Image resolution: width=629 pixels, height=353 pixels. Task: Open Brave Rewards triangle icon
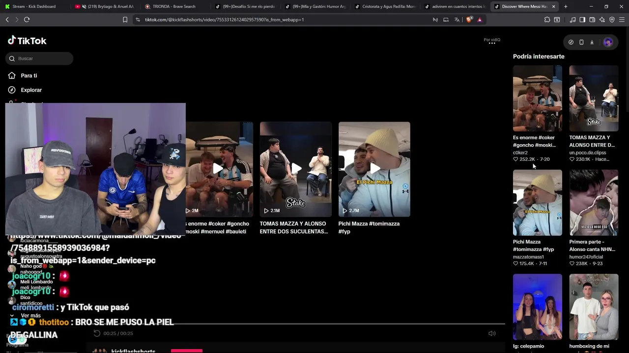(480, 20)
